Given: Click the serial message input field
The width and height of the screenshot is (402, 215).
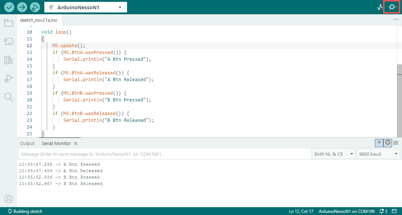Looking at the screenshot, I should (x=164, y=154).
